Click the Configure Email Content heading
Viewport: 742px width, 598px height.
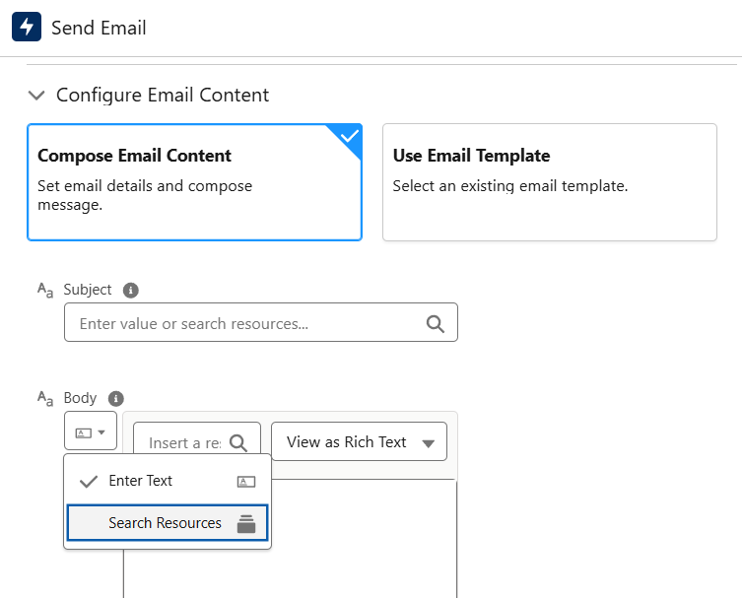click(x=163, y=96)
